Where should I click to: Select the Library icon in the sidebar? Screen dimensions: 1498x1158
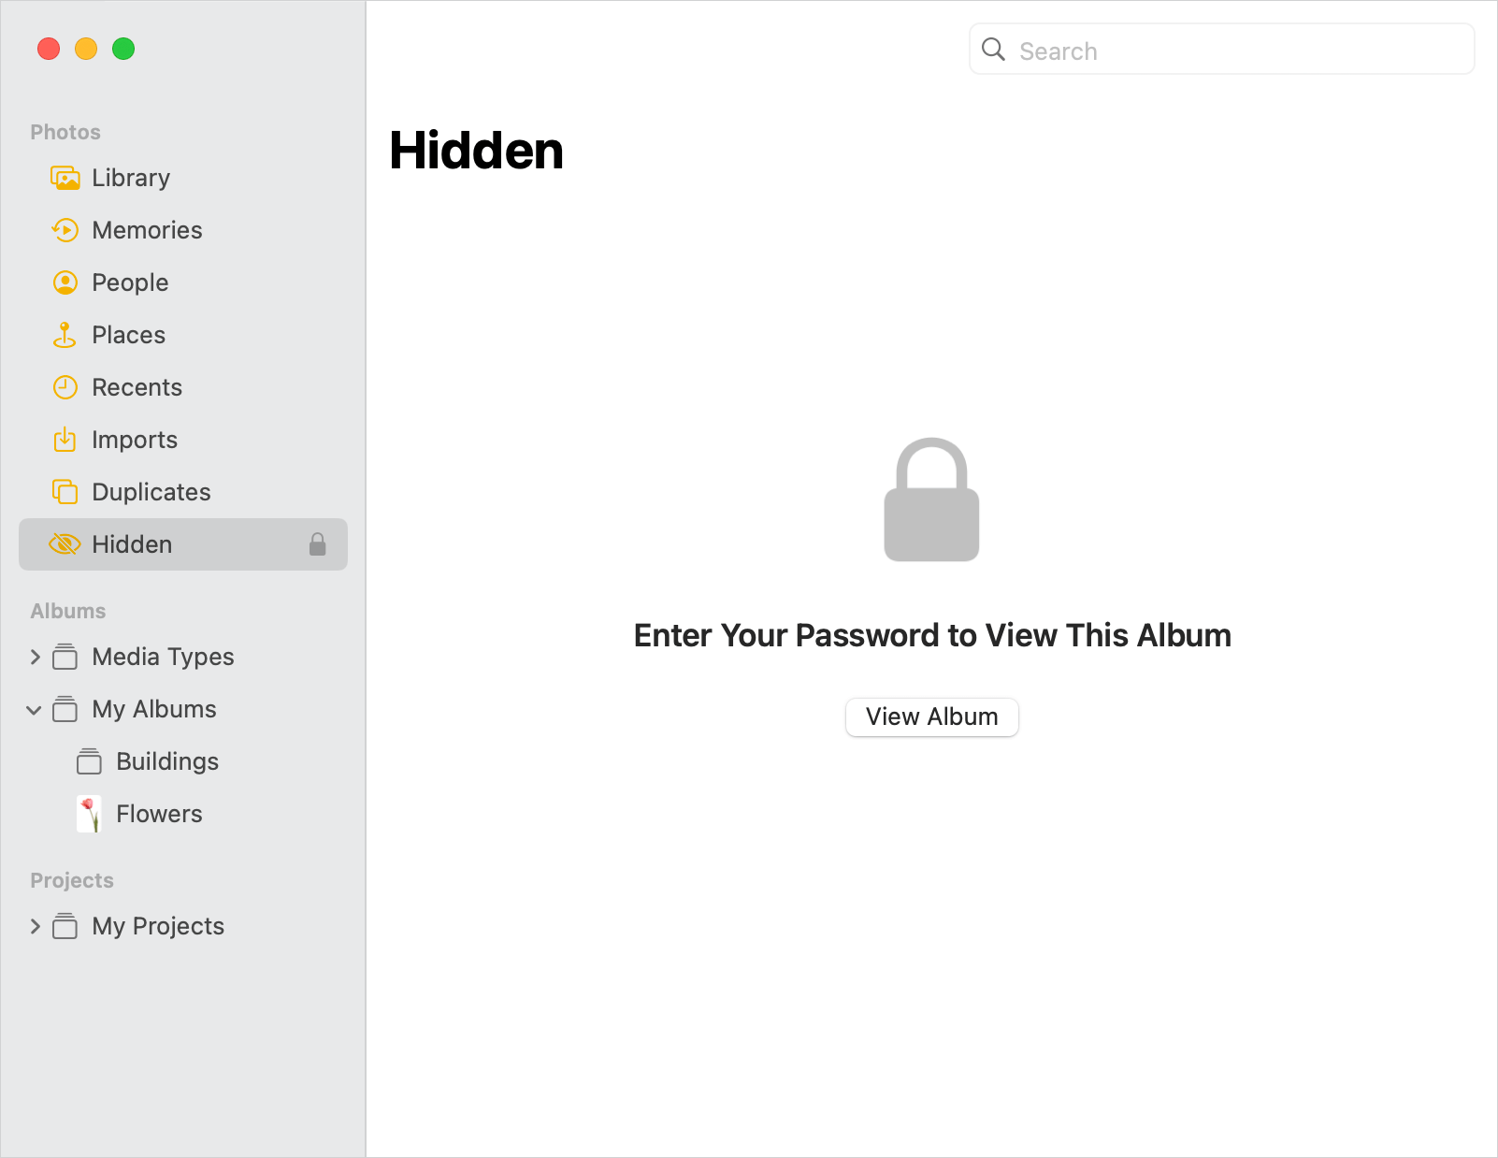[65, 178]
